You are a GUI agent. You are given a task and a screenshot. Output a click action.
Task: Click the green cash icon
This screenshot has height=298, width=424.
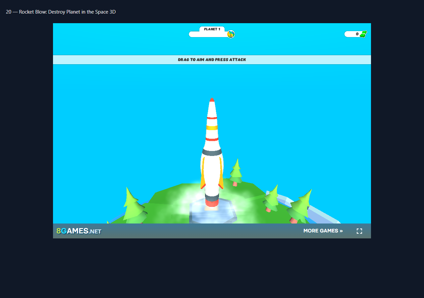(363, 34)
